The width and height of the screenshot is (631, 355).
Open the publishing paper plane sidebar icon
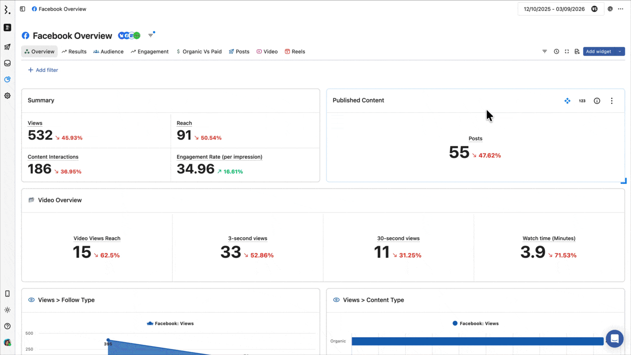tap(7, 47)
